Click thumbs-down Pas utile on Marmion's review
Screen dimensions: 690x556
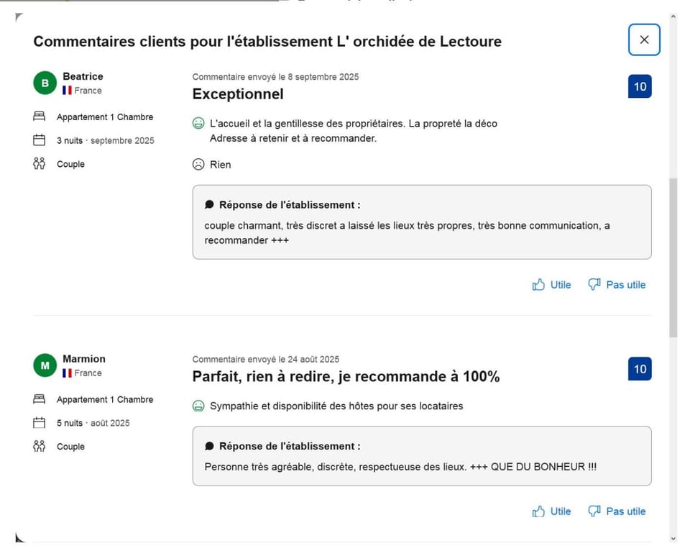(617, 511)
